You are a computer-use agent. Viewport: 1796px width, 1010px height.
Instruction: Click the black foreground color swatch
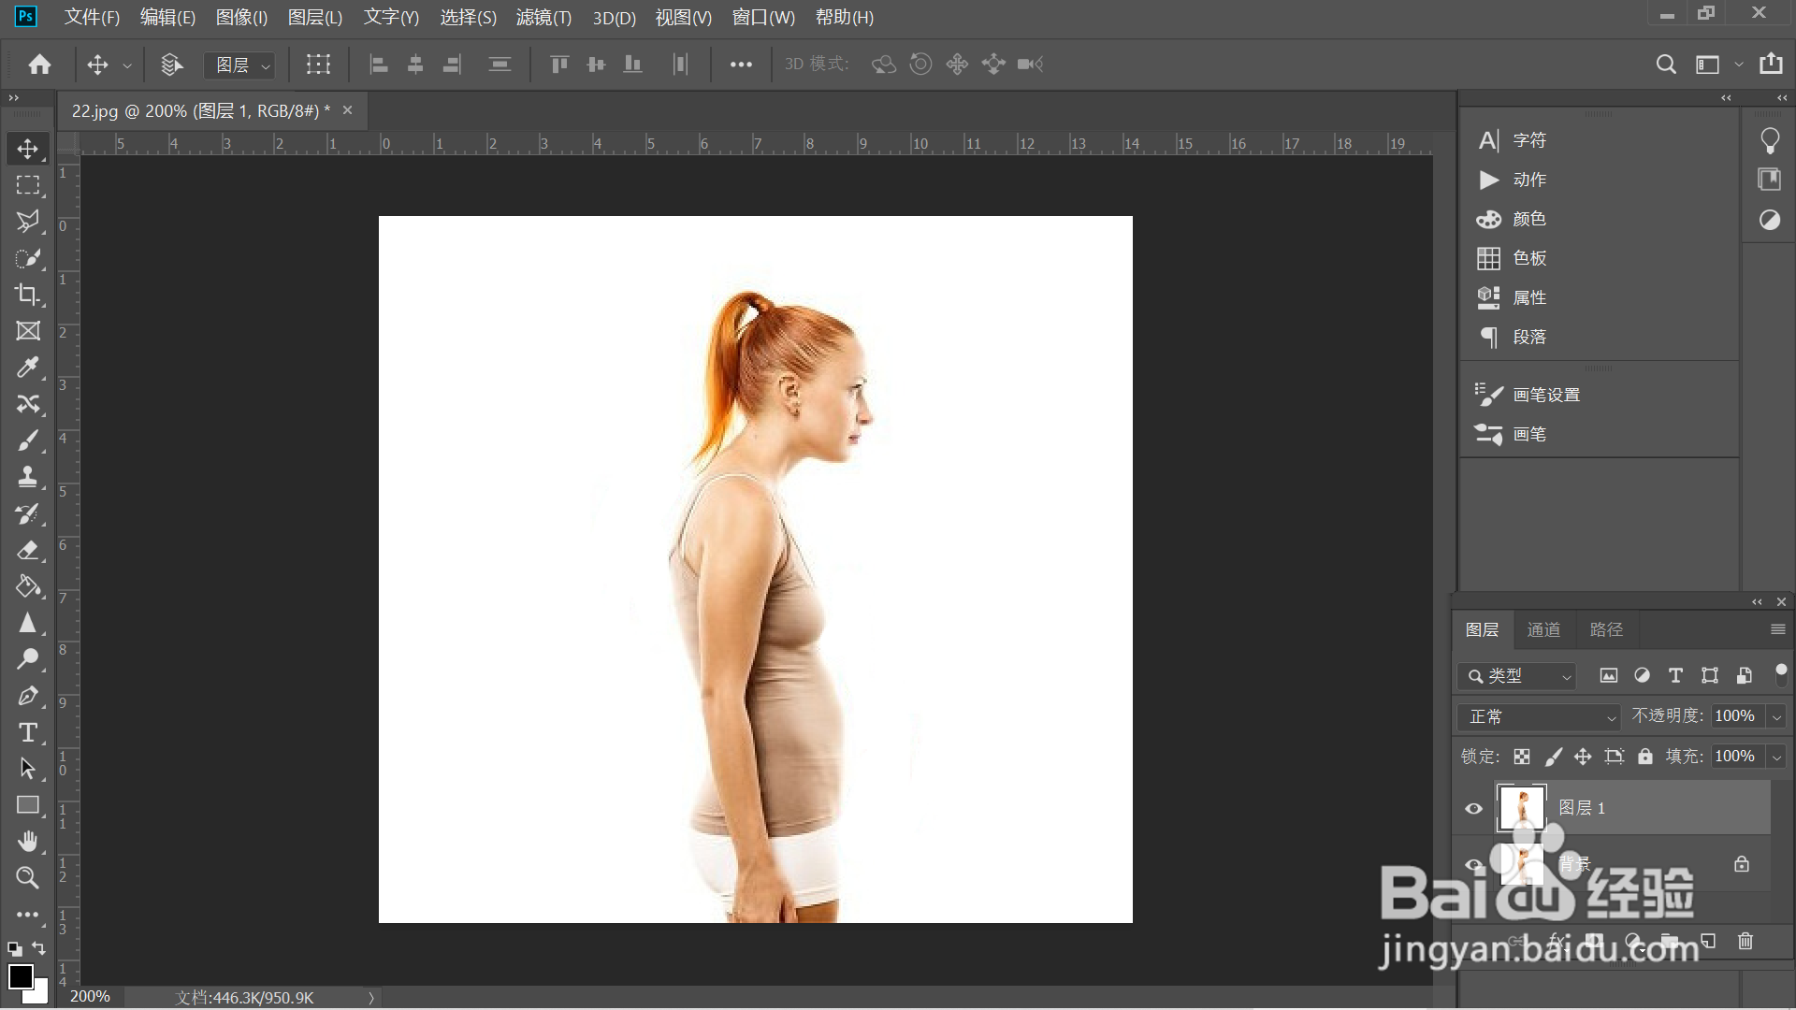pos(20,977)
